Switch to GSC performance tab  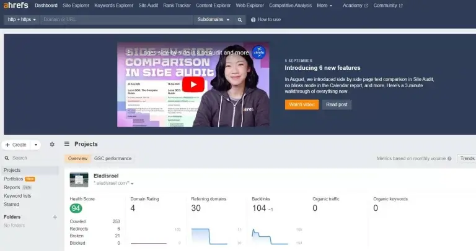[113, 158]
